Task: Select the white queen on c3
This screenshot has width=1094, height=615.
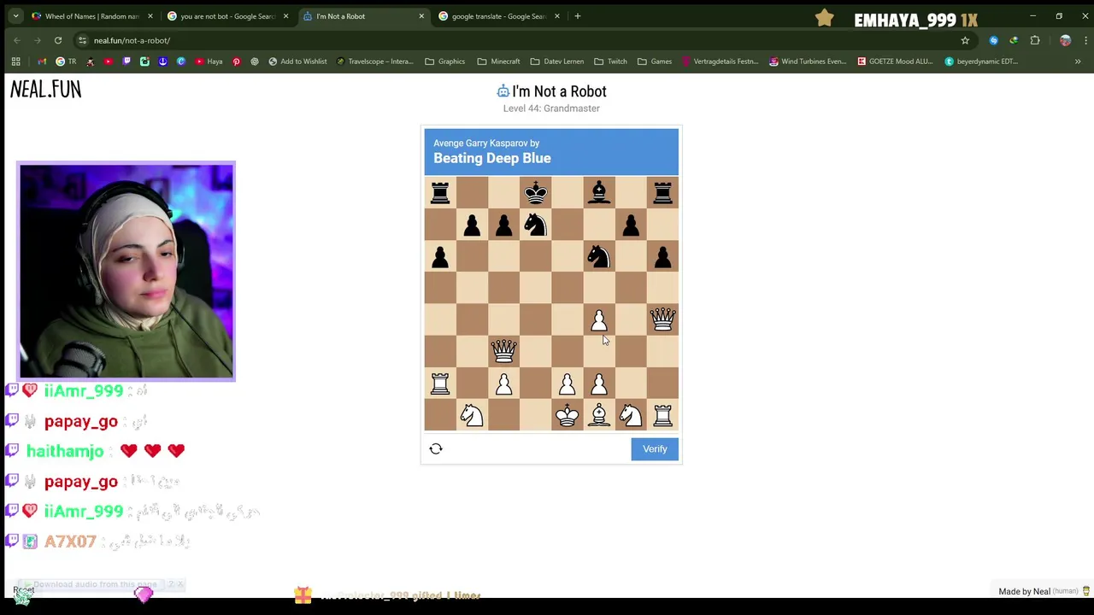Action: [503, 352]
